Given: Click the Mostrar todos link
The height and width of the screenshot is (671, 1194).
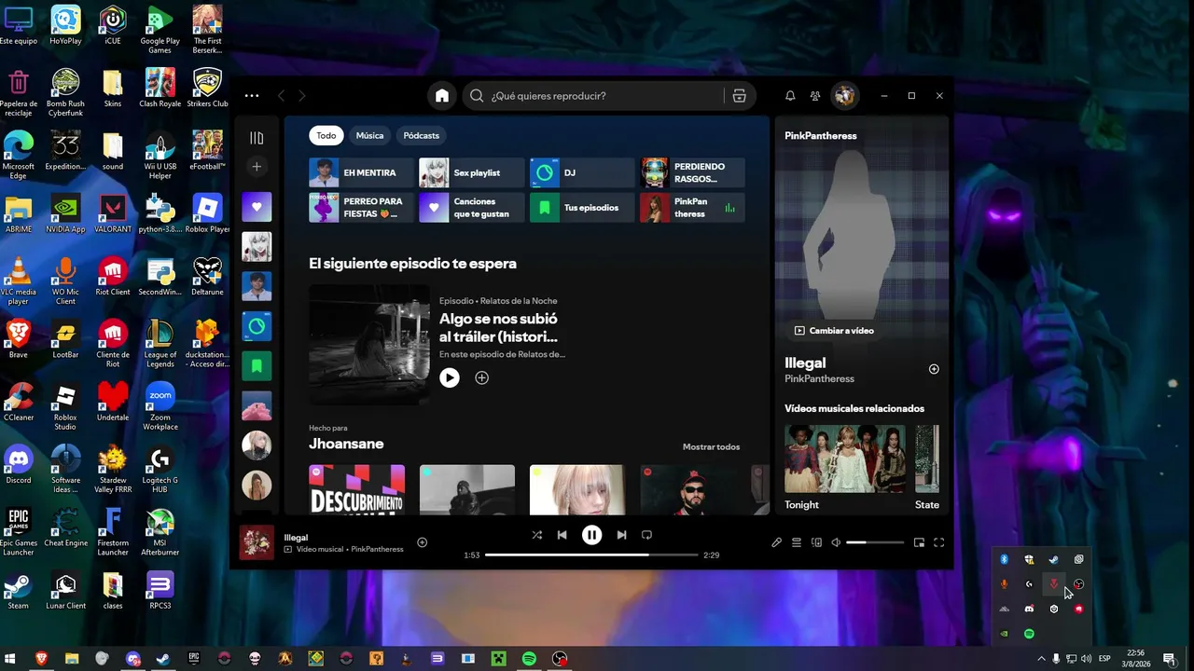Looking at the screenshot, I should pos(711,447).
